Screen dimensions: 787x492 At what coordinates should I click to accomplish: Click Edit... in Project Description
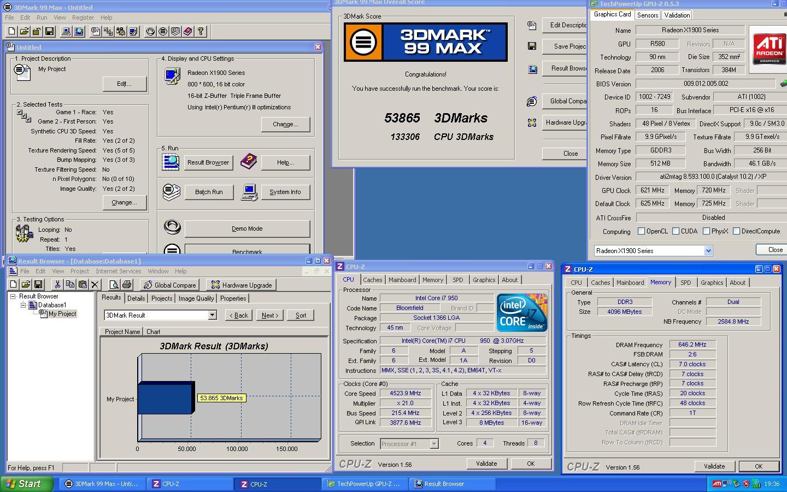(124, 84)
